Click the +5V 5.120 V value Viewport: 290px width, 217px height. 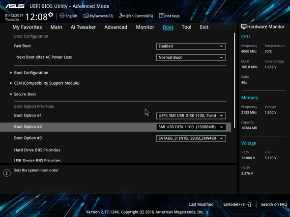click(270, 158)
